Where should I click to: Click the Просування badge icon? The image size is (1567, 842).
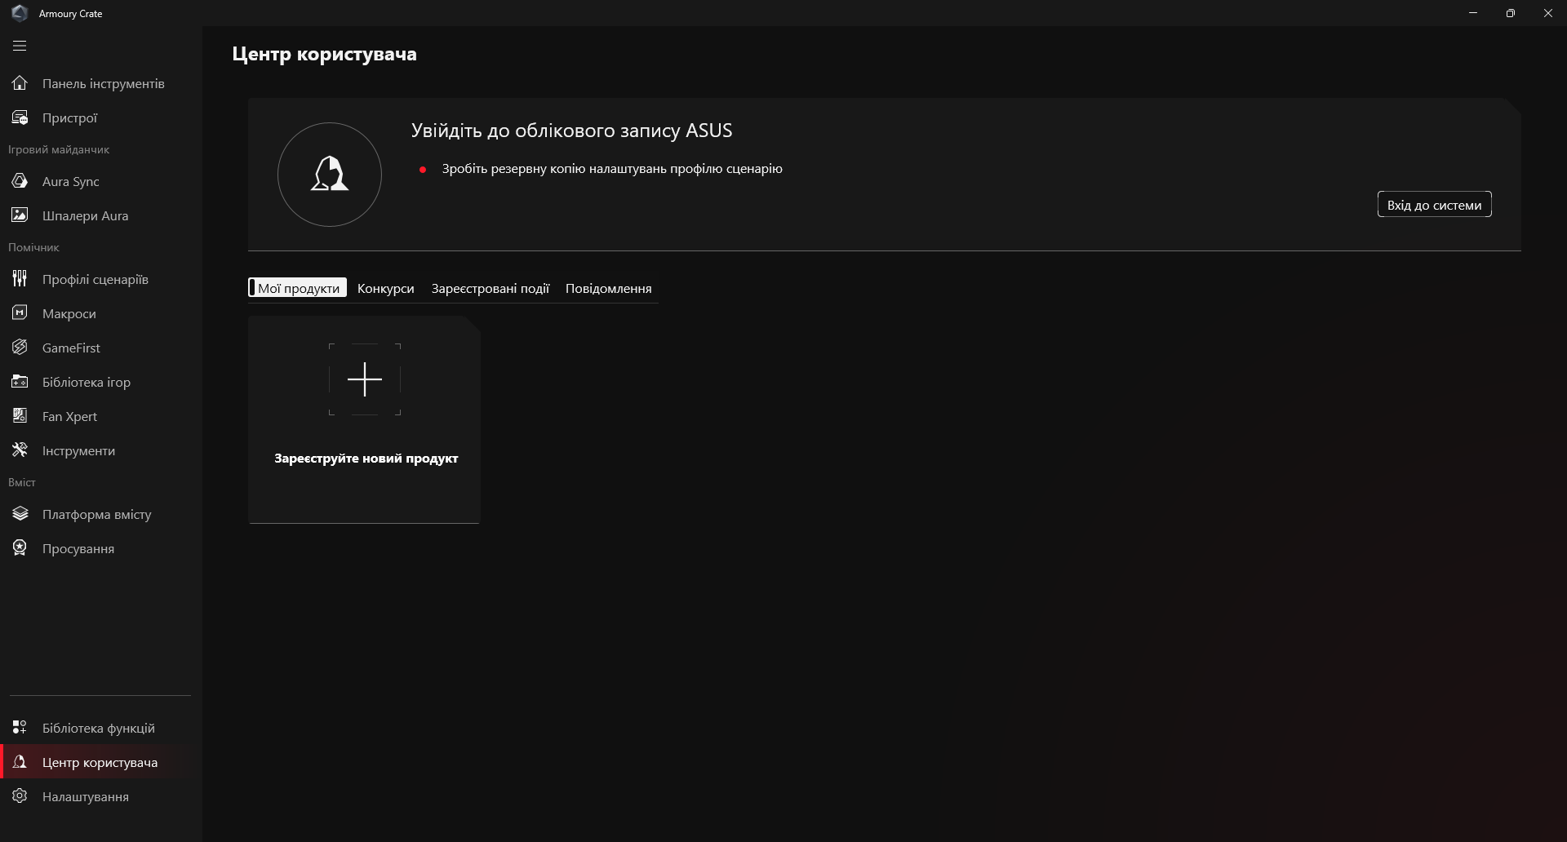click(20, 548)
